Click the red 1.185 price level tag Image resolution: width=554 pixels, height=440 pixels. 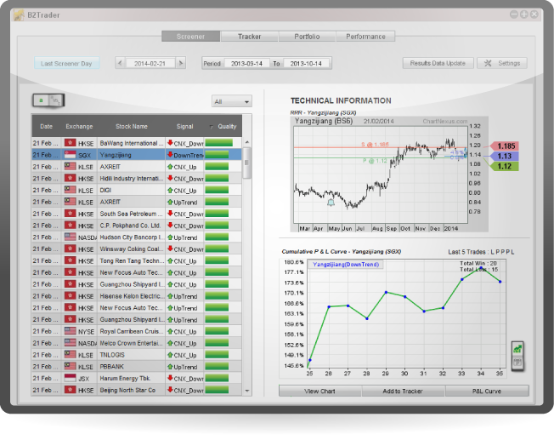[506, 146]
